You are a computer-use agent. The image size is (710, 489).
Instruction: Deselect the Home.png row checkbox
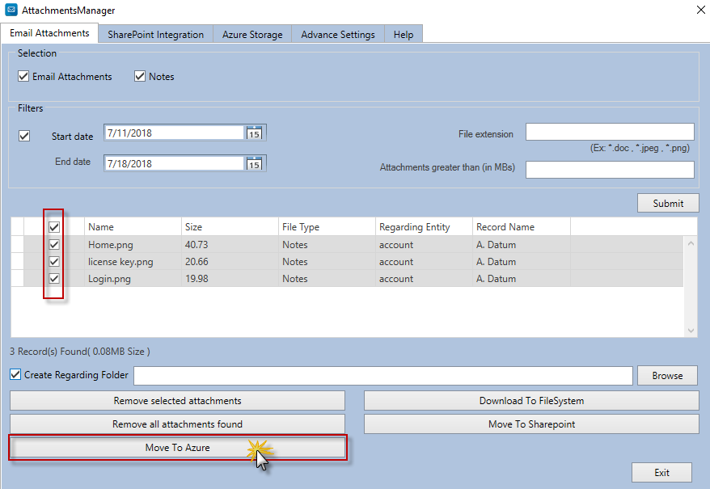tap(54, 245)
